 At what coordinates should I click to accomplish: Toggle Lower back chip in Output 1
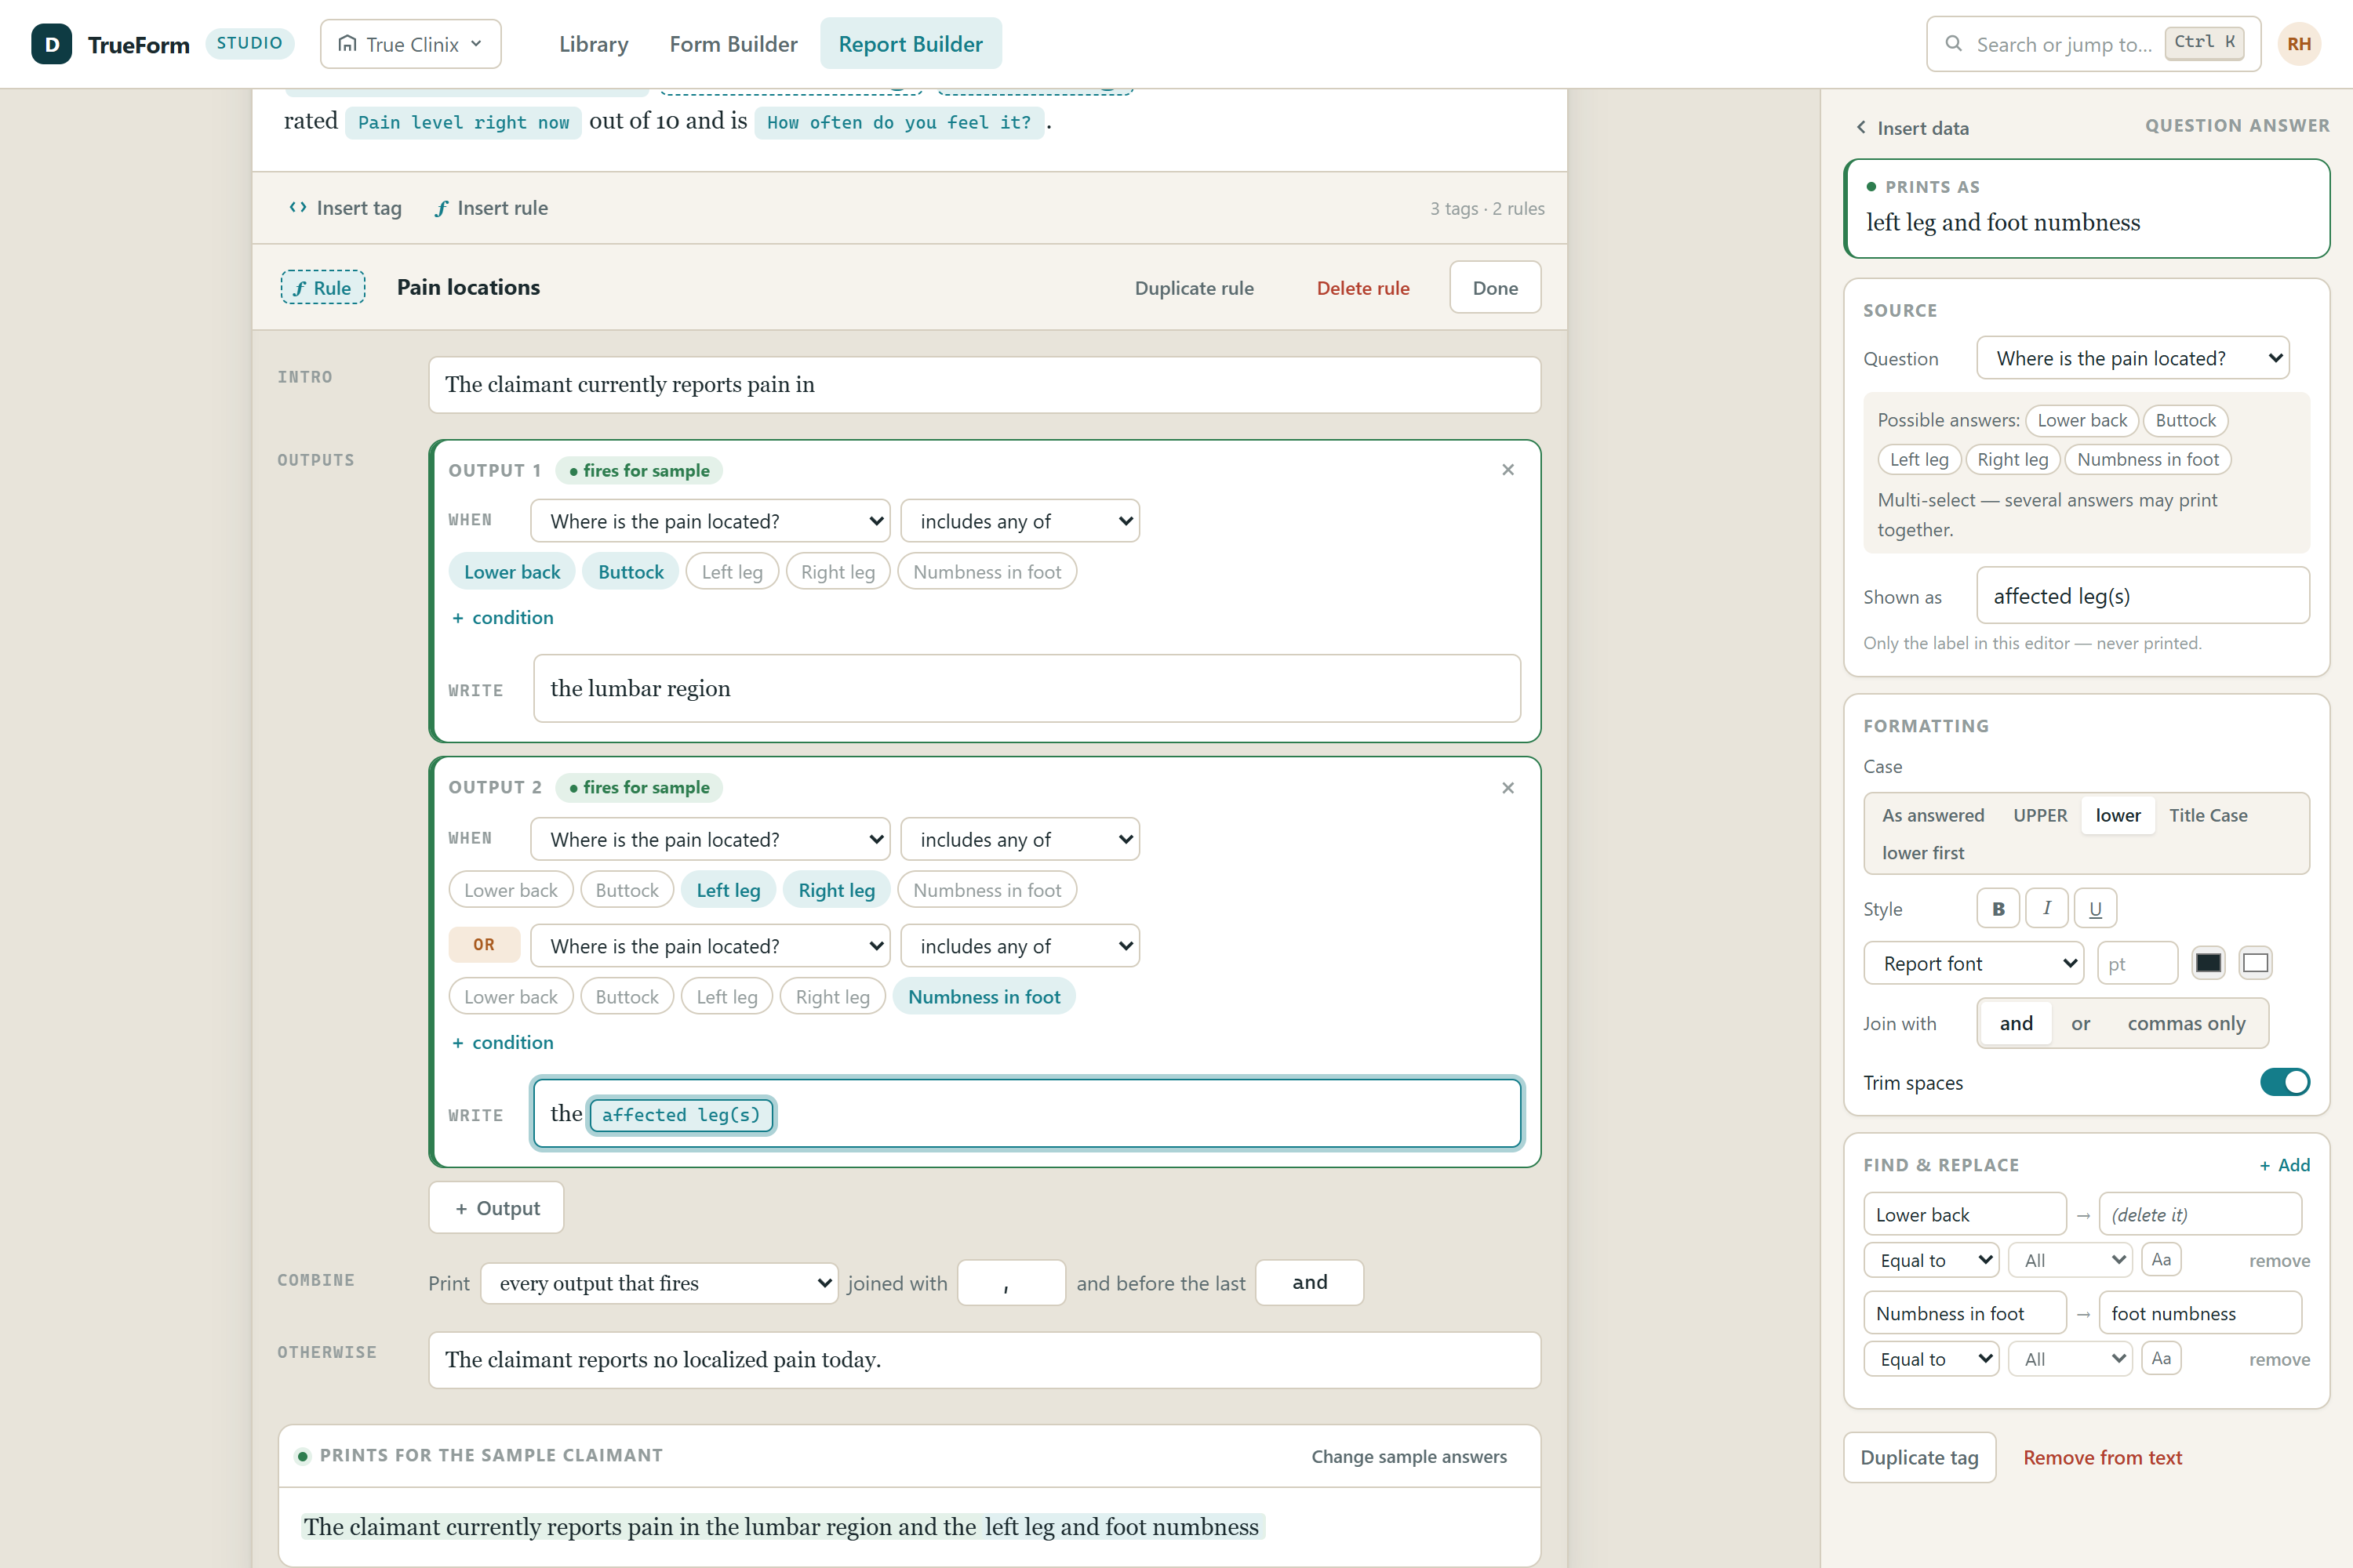[x=511, y=572]
